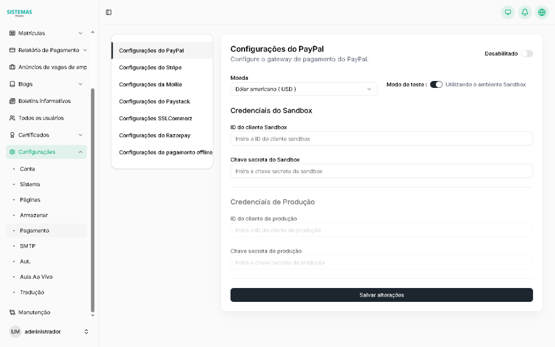Go to the SMTP settings link
555x347 pixels.
(28, 246)
